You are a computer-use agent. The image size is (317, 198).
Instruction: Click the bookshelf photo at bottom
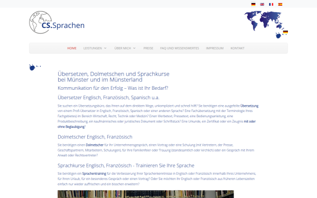tap(146, 194)
